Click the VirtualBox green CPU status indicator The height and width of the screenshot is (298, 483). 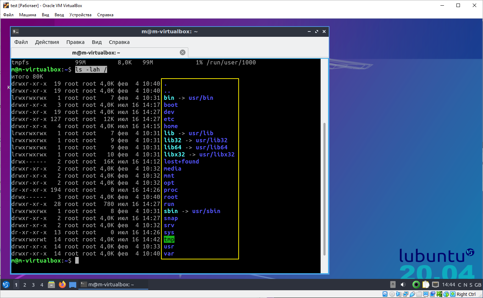coord(439,294)
